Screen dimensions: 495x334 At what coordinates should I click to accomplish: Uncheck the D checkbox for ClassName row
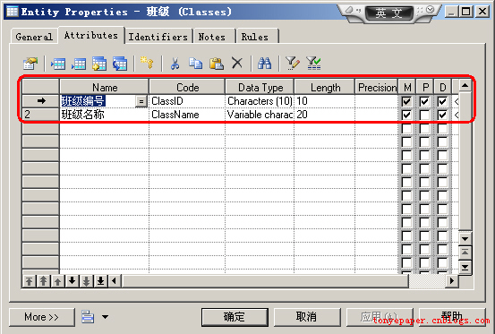coord(442,115)
